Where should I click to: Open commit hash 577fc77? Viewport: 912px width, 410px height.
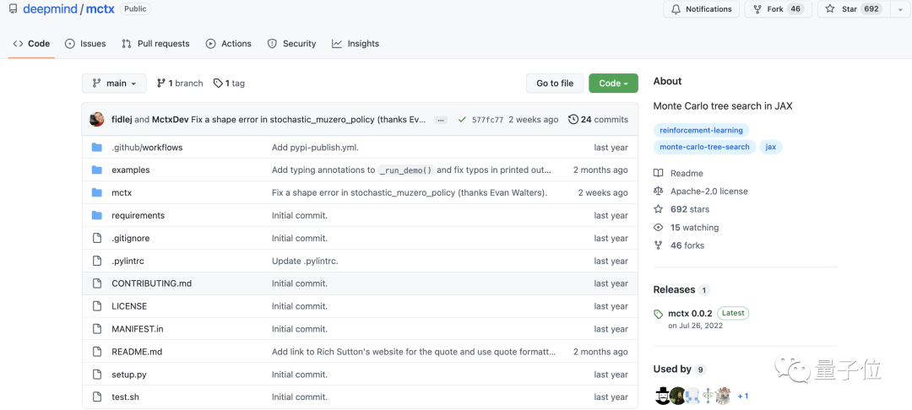[487, 120]
